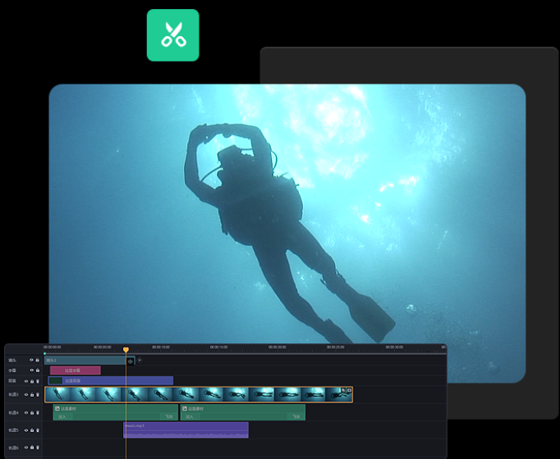Toggle visibility of 轨道3 video track
The height and width of the screenshot is (459, 560).
click(26, 395)
